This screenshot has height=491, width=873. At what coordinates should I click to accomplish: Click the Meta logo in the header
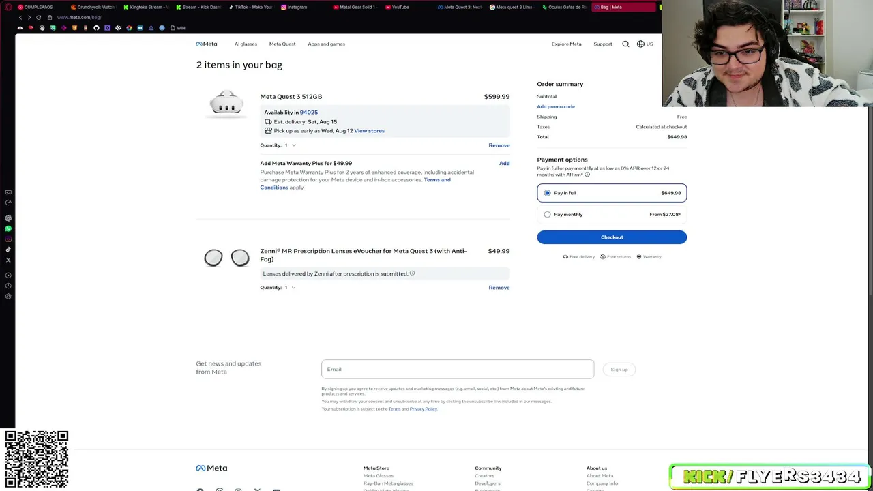click(207, 44)
